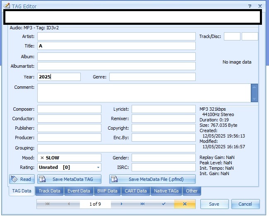This screenshot has height=216, width=269.
Task: Click the Read button
Action: click(x=22, y=179)
